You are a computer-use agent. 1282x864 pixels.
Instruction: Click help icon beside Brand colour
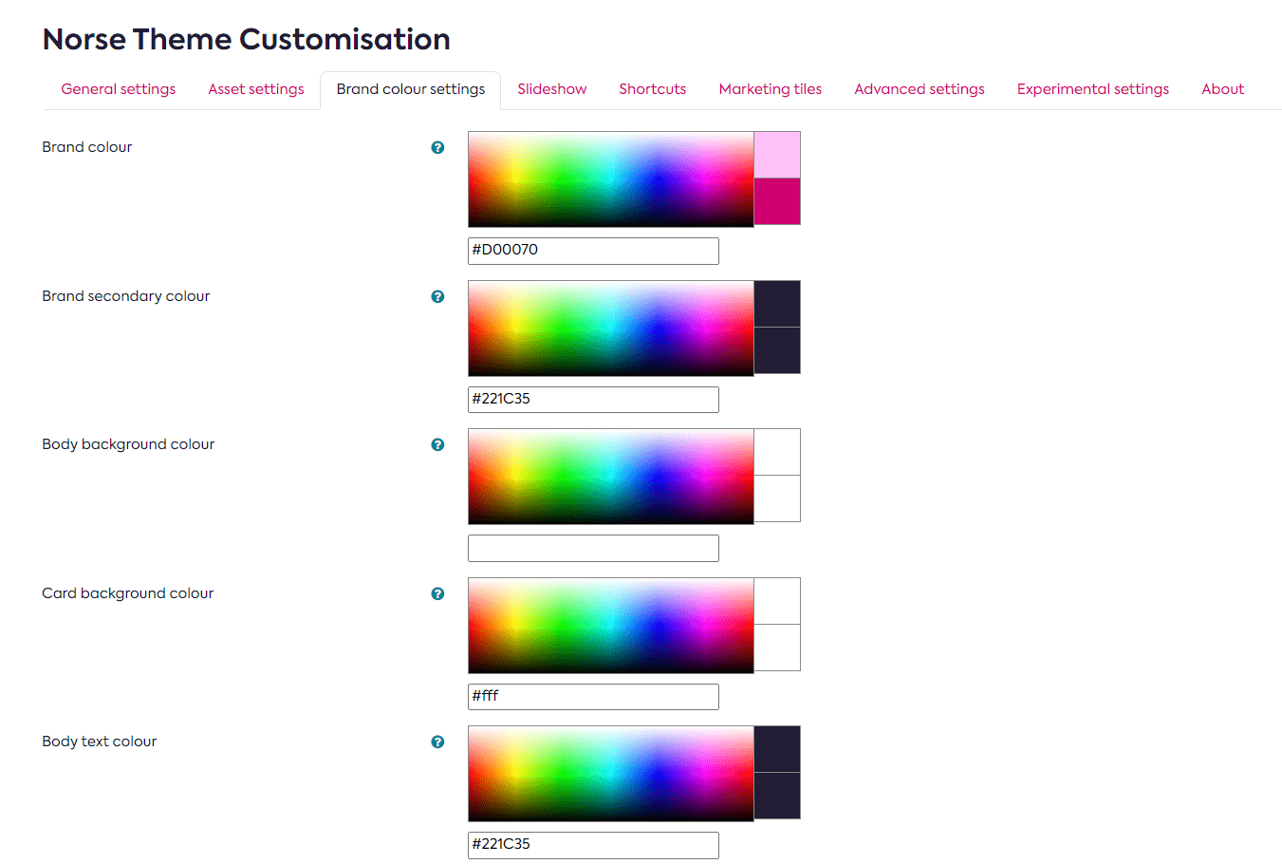tap(437, 148)
